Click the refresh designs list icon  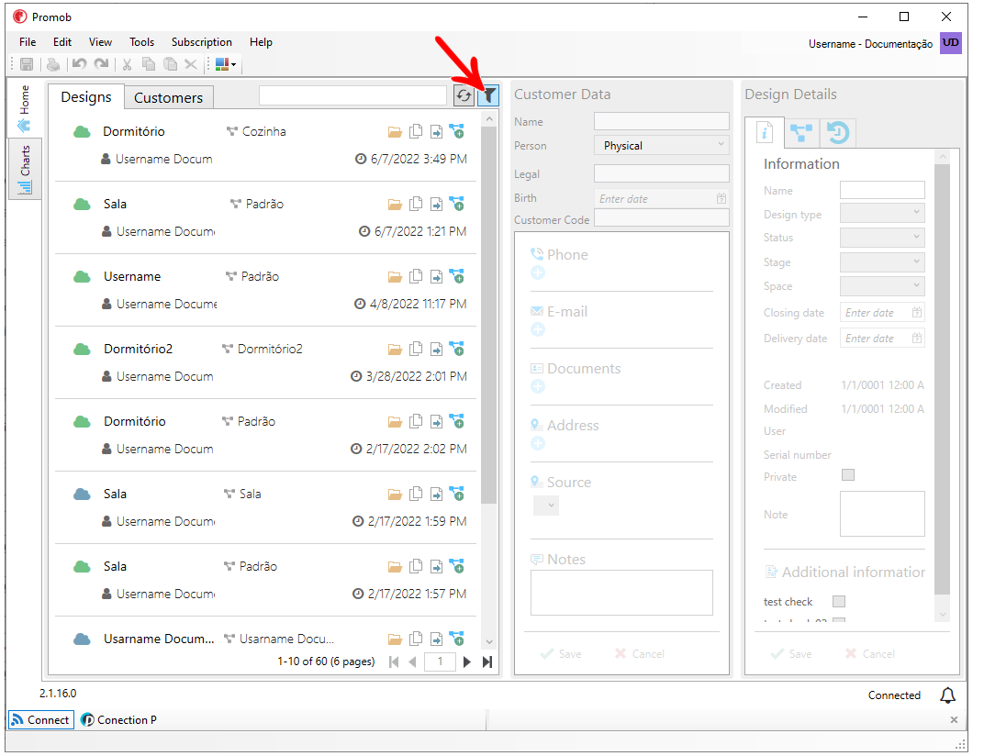(464, 96)
